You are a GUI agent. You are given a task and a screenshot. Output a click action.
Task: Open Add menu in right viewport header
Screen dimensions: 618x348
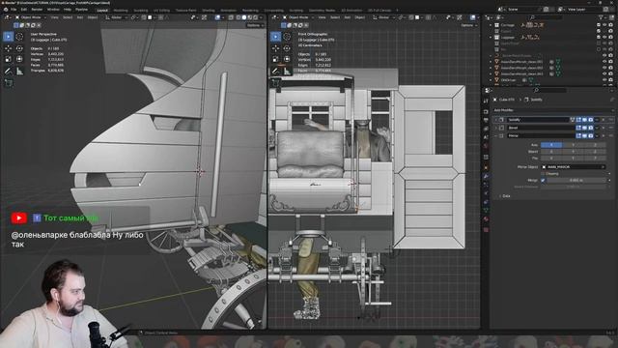(347, 17)
